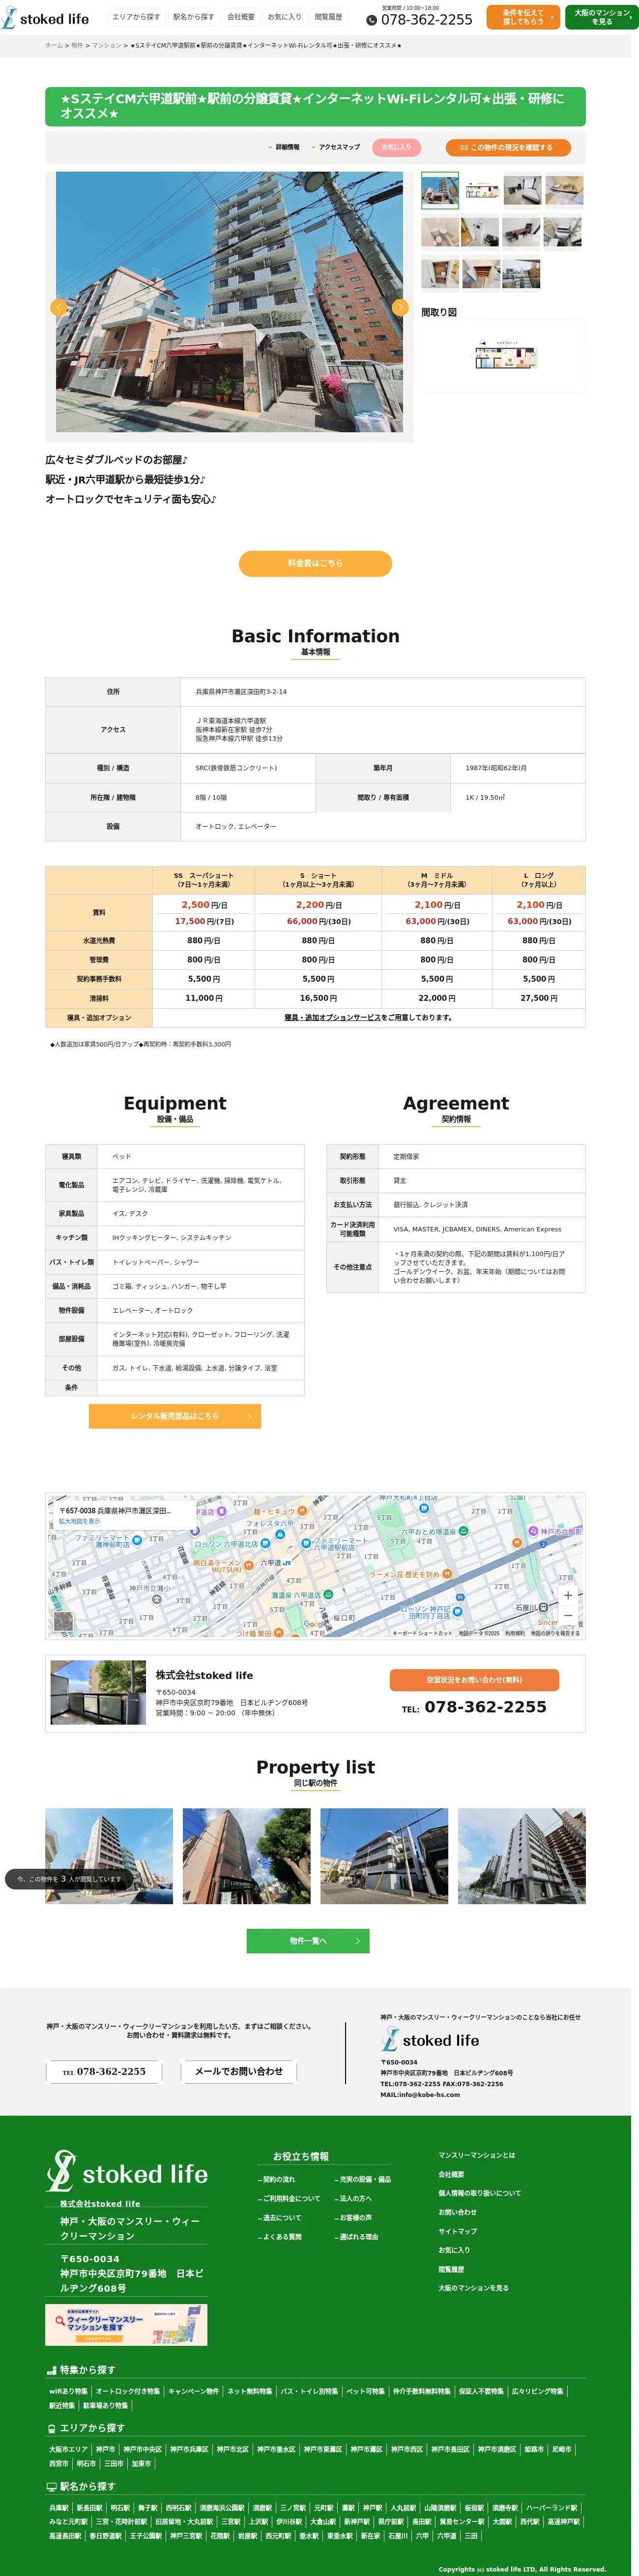This screenshot has width=639, height=2576.
Task: Open 駅名から探す in the top navigation
Action: point(193,17)
